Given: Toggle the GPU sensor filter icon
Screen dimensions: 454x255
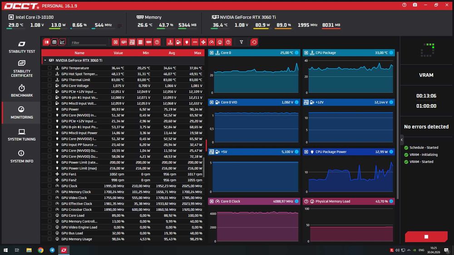Looking at the screenshot, I should [x=124, y=42].
